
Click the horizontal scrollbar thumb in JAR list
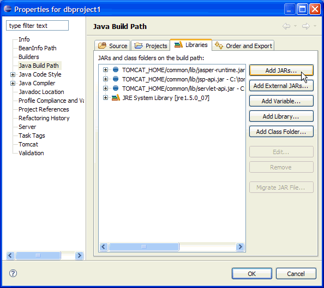144,246
